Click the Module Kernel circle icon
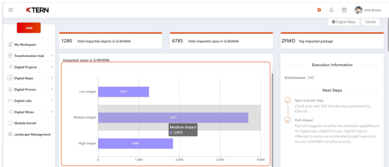This screenshot has width=389, height=167. tap(10, 123)
